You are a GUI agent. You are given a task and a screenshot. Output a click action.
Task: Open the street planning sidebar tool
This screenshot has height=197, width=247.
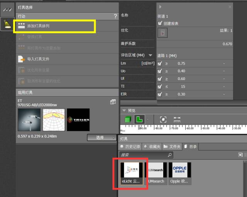(7, 10)
